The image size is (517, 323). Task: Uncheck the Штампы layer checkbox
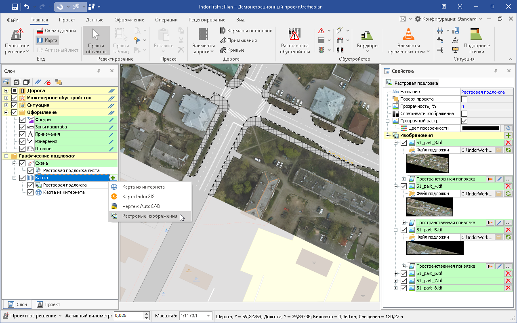point(23,149)
